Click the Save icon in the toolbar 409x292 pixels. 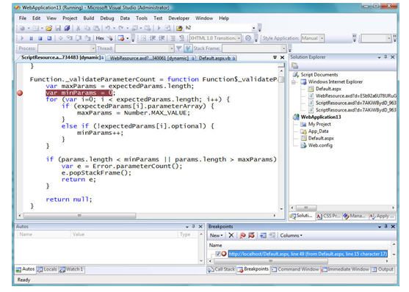point(58,28)
